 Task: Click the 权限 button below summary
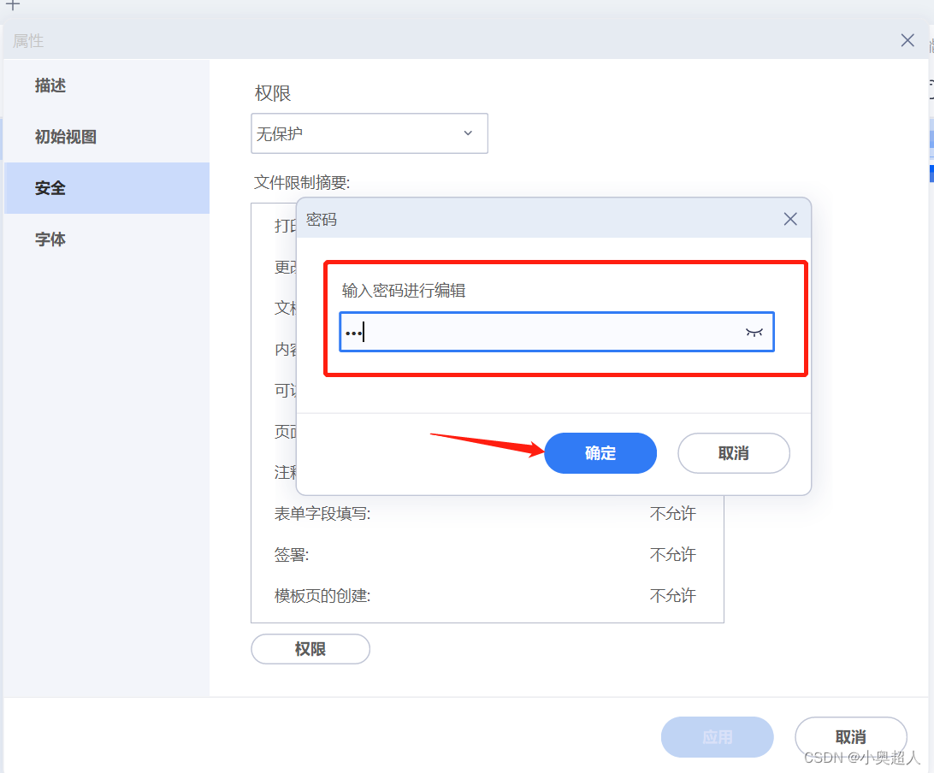point(310,648)
